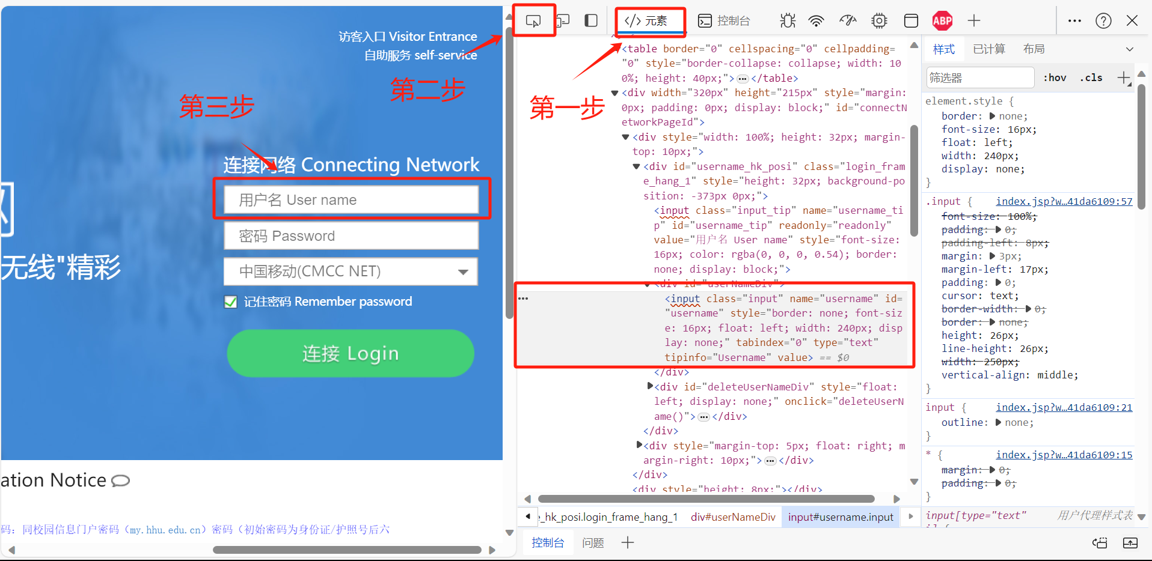Viewport: 1152px width, 561px height.
Task: Open DevTools settings gear
Action: pyautogui.click(x=880, y=20)
